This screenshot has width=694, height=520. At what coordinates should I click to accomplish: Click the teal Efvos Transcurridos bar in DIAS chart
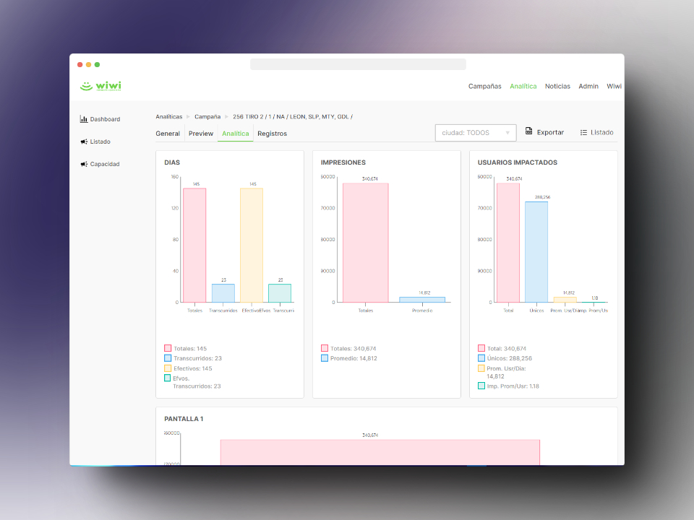280,293
